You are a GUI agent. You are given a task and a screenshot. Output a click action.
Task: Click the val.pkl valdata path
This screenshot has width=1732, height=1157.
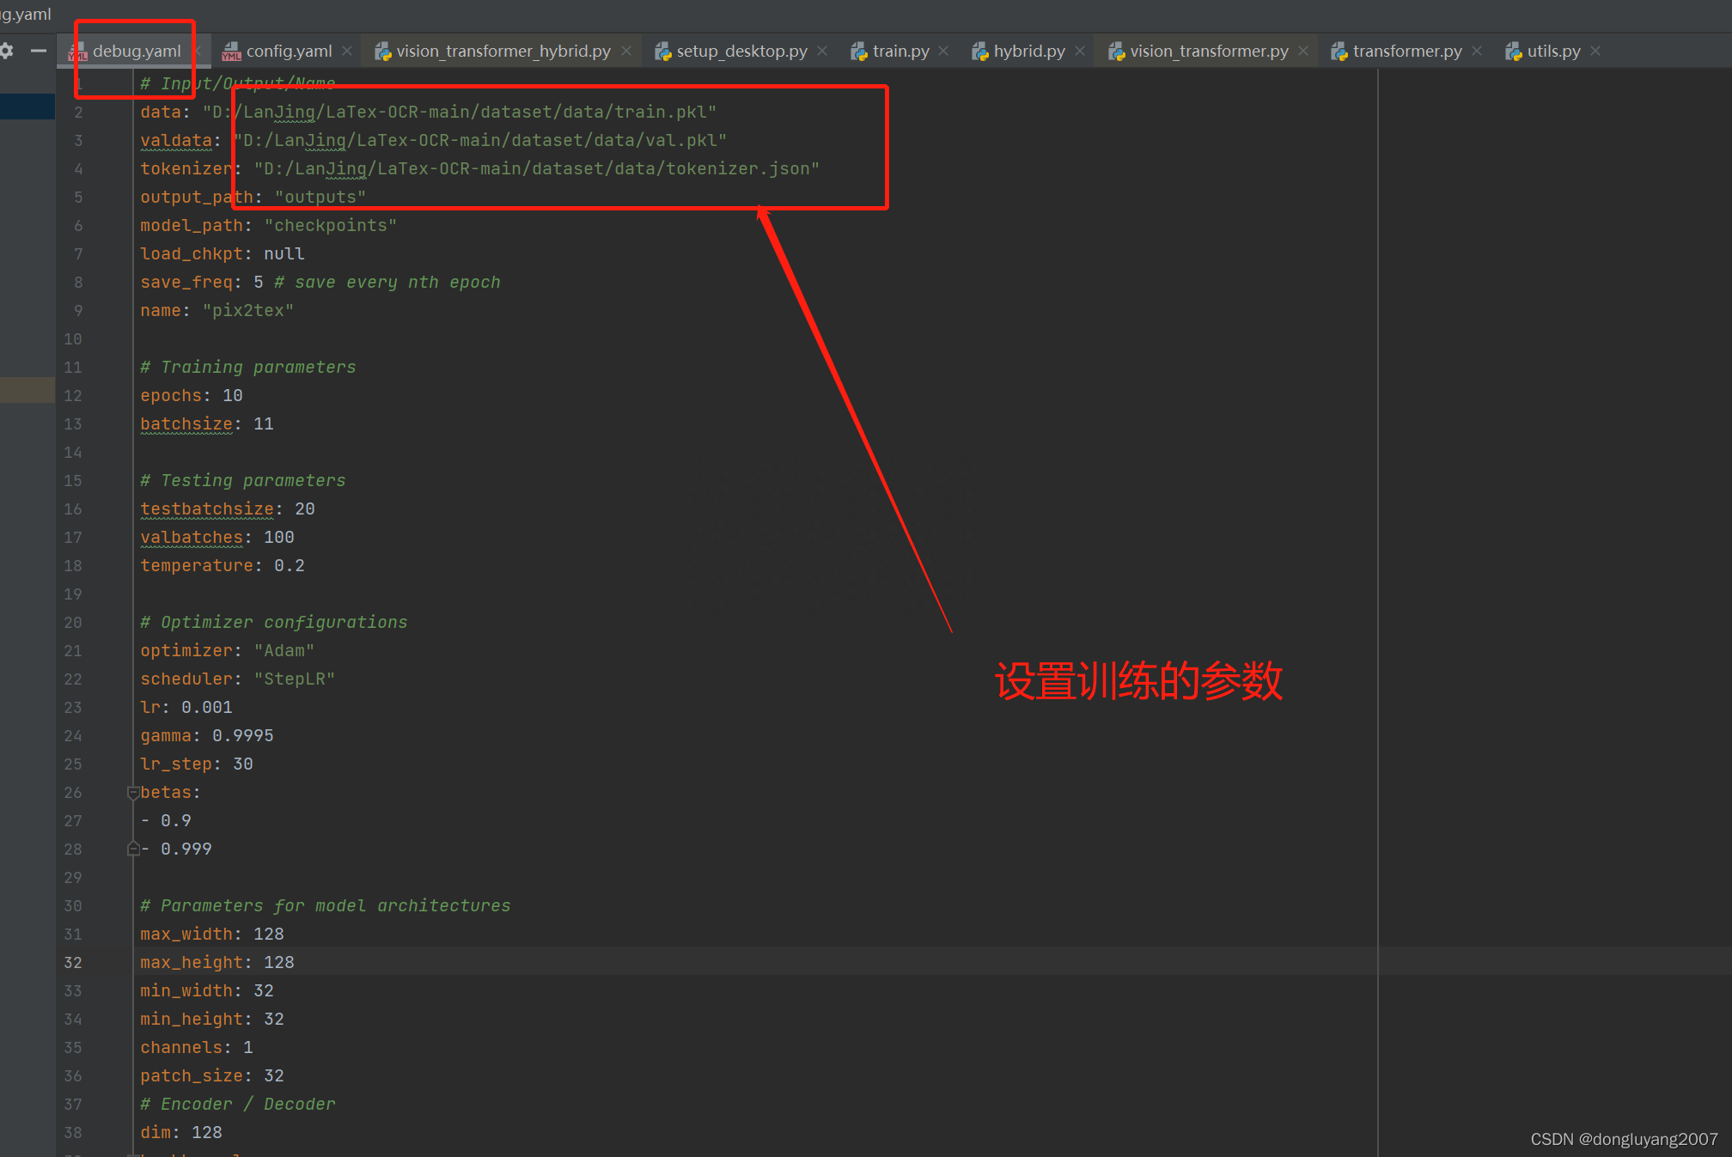tap(480, 141)
